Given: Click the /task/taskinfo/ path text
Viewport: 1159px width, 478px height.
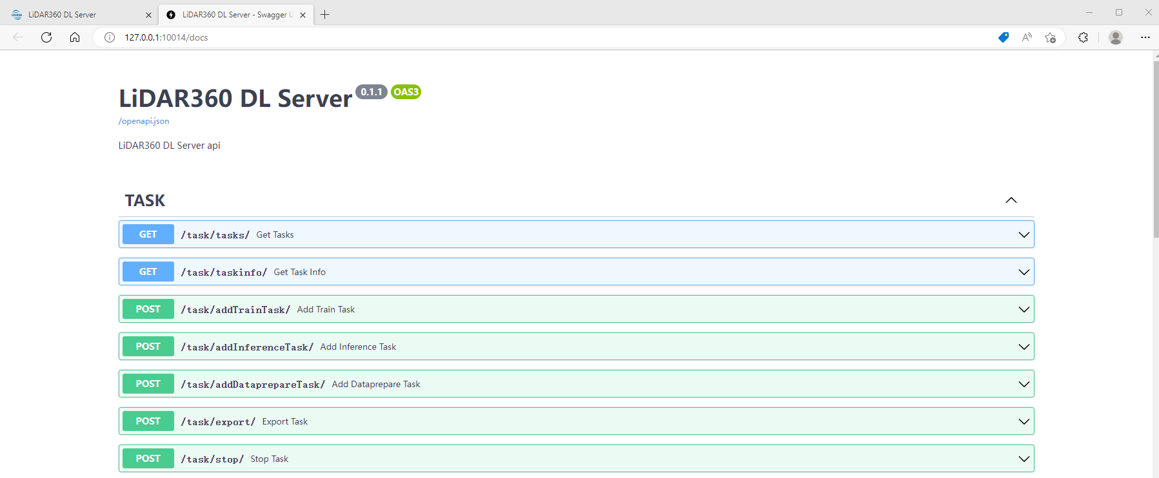Looking at the screenshot, I should (224, 272).
